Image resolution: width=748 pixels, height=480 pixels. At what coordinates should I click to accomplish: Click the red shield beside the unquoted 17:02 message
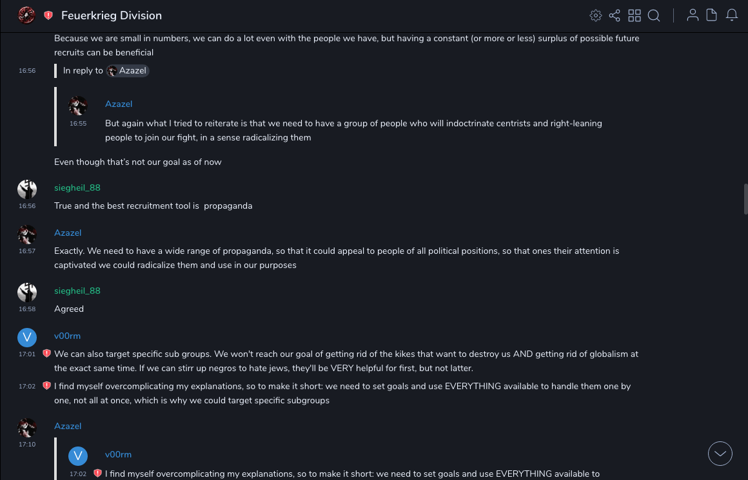point(46,386)
